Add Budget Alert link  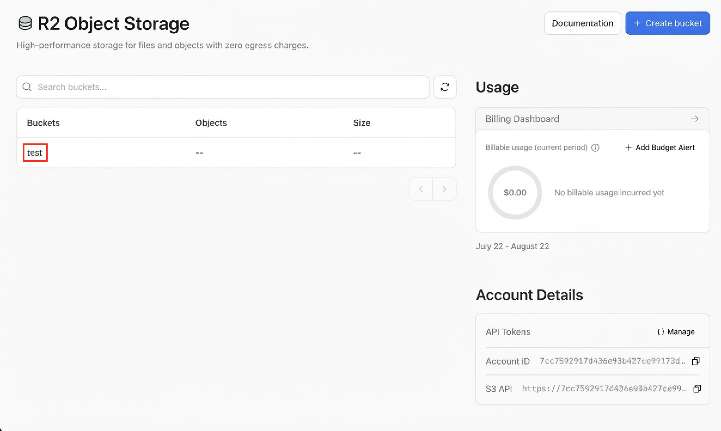coord(660,147)
